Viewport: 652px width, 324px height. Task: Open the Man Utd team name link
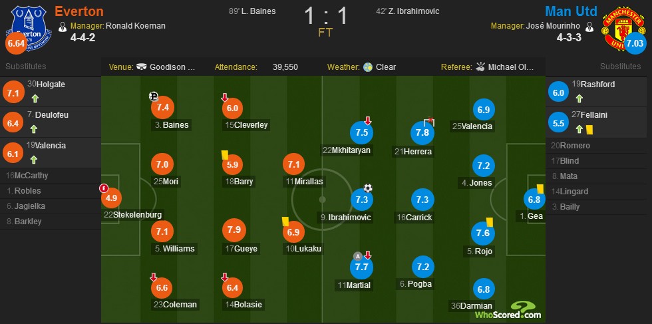click(571, 11)
